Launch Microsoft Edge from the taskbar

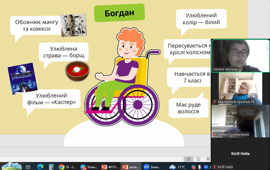point(40,167)
